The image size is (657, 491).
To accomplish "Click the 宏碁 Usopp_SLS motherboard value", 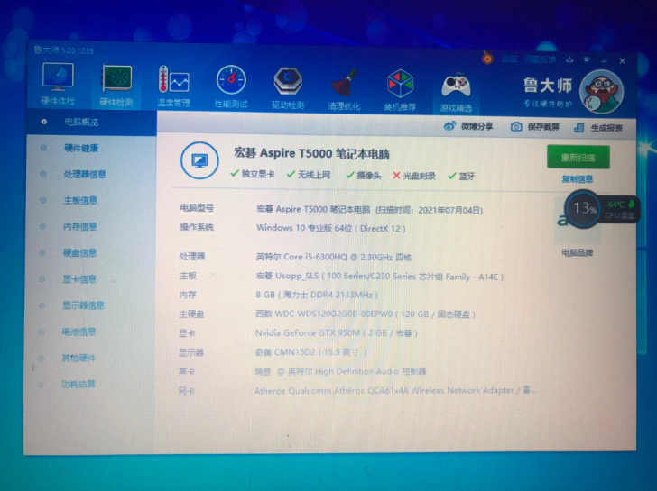I will click(380, 277).
